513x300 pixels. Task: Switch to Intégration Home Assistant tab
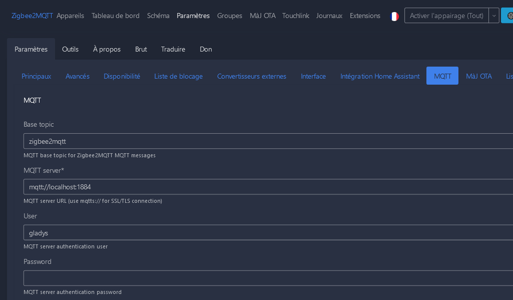coord(380,76)
